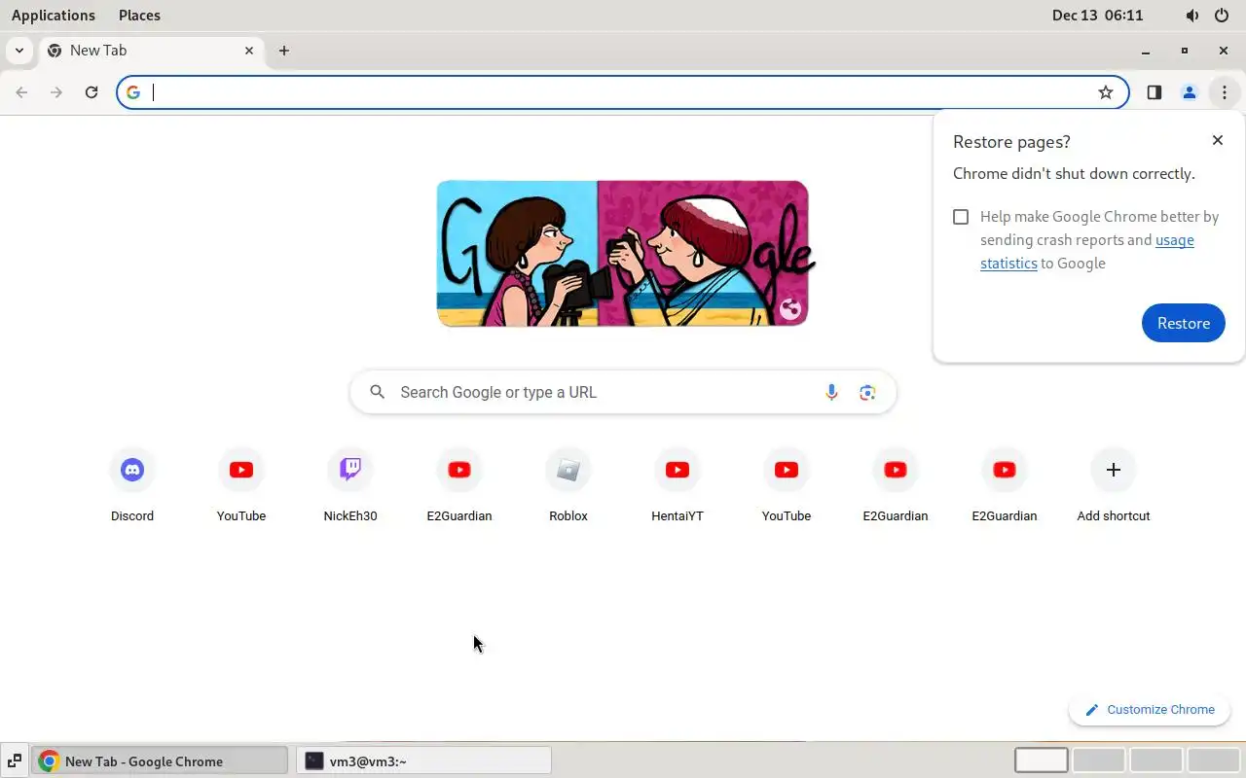
Task: Open the Discord shortcut tile
Action: 132,486
